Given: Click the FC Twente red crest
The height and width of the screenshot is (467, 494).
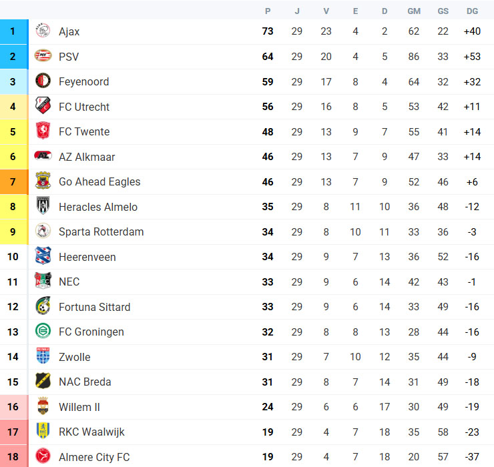Looking at the screenshot, I should (x=43, y=131).
